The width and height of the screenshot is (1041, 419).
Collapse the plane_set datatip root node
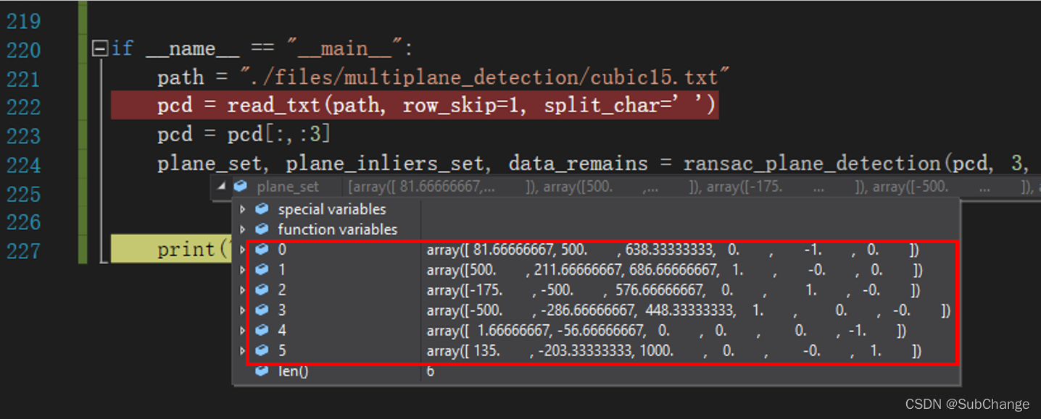pos(221,187)
